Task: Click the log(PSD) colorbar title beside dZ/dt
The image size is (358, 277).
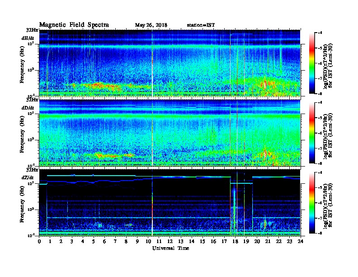Action: pos(328,205)
